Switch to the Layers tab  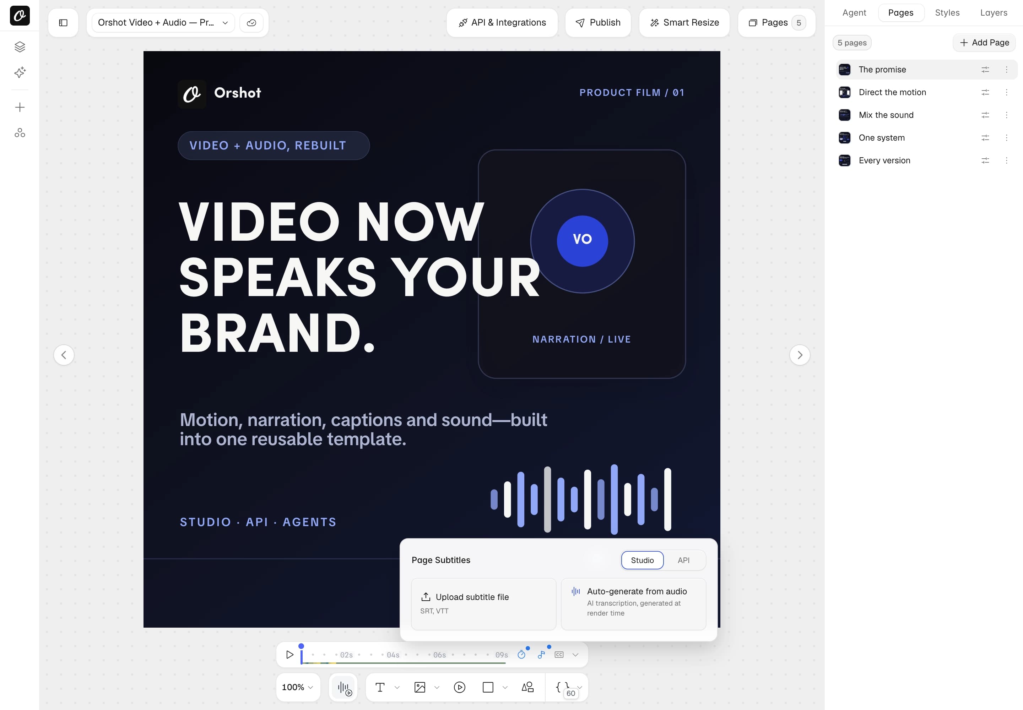tap(993, 13)
